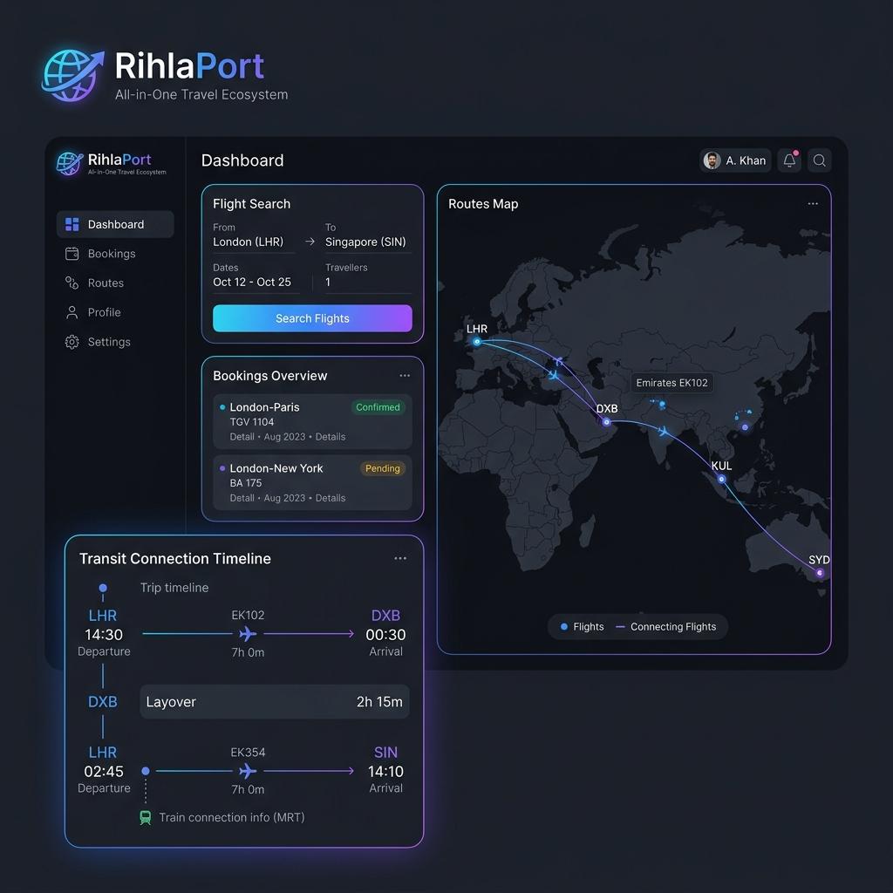Click the large RihlaPort header globe logo

point(73,75)
